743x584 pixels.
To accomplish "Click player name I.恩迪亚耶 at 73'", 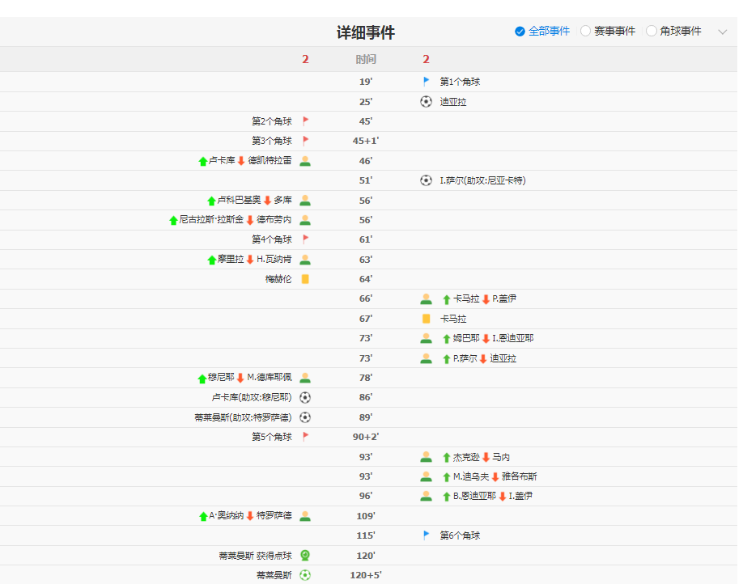I will tap(512, 338).
